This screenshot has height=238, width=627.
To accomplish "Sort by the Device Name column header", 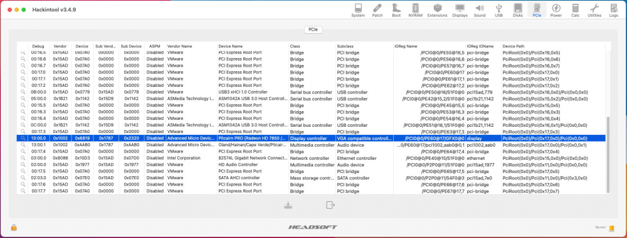I will point(252,46).
